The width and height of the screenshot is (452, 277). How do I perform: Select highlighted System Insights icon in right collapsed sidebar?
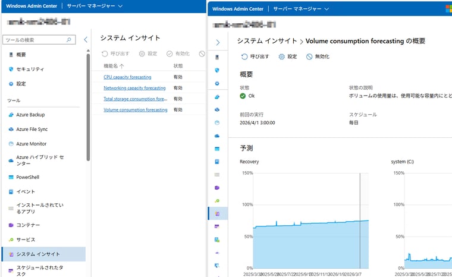(218, 213)
